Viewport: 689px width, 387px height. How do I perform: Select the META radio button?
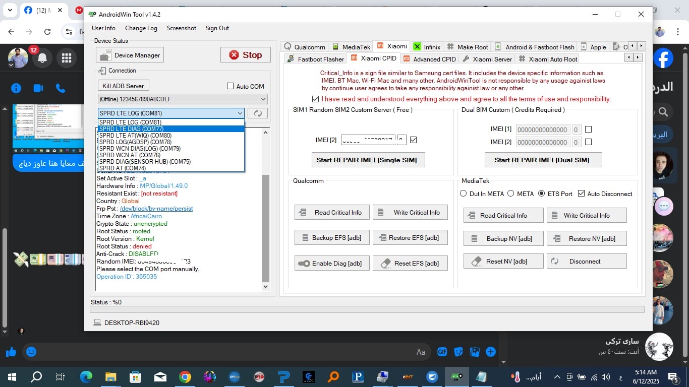point(510,193)
